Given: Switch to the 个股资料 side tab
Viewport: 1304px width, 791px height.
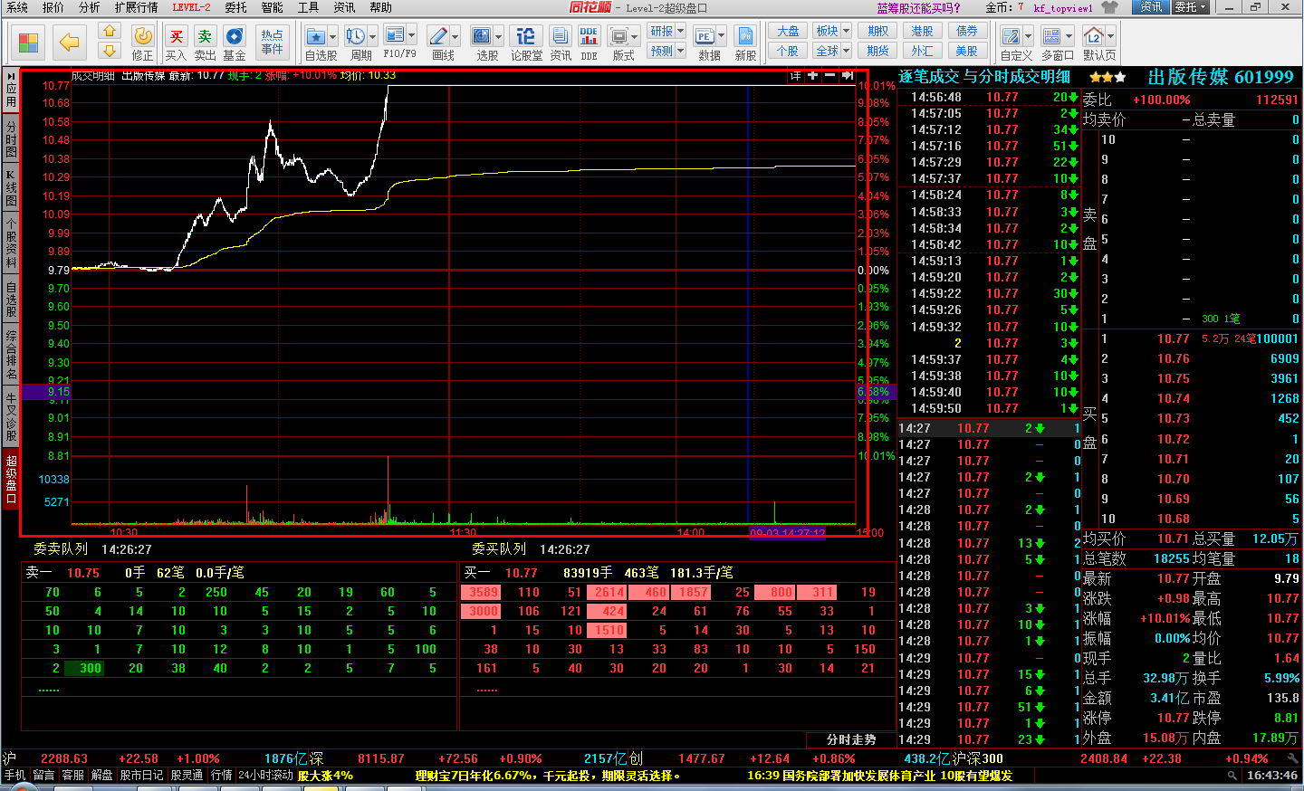Looking at the screenshot, I should point(11,243).
